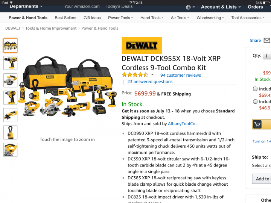Open the Qty quantity dropdown
271x203 pixels.
pos(267,56)
